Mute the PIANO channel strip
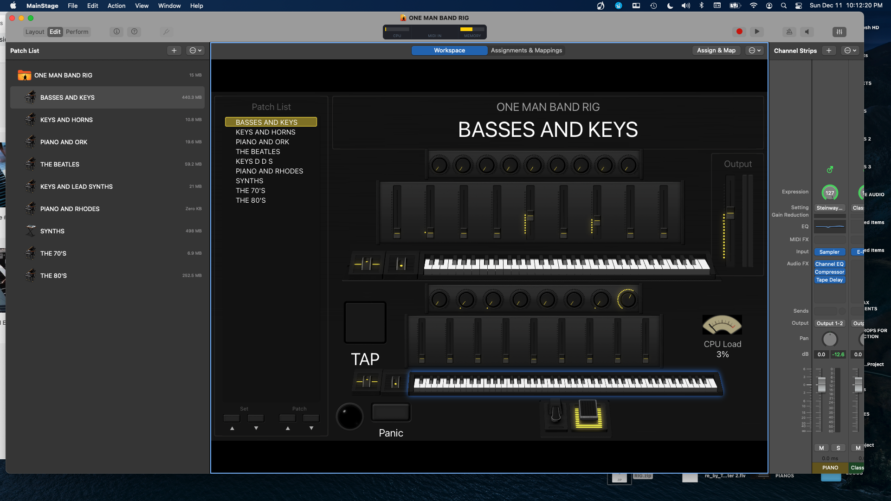Image resolution: width=891 pixels, height=501 pixels. pyautogui.click(x=821, y=448)
